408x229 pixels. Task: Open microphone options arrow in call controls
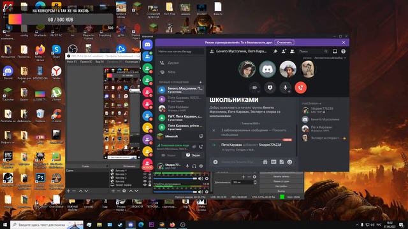(x=289, y=91)
